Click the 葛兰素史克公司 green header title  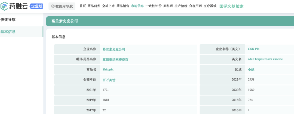tap(65, 21)
